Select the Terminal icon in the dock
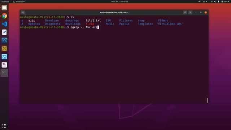The width and height of the screenshot is (231, 130). tap(4, 73)
